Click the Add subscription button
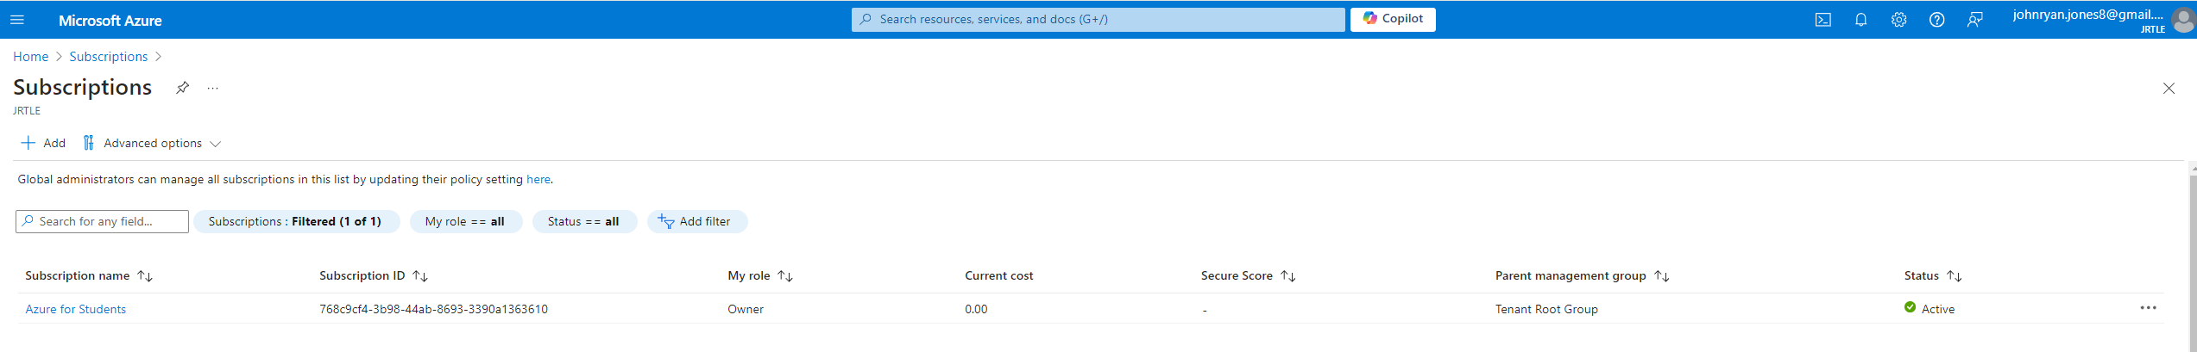 point(43,143)
